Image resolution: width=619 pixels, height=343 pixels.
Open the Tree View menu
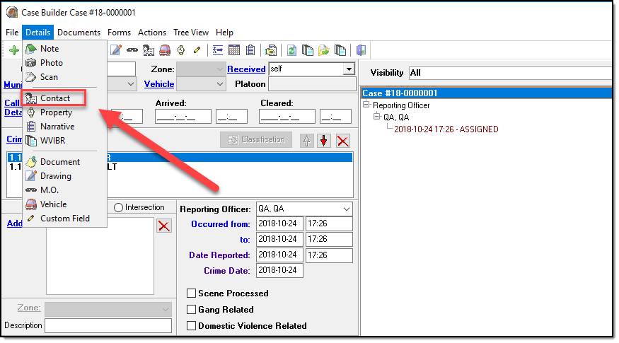point(191,33)
